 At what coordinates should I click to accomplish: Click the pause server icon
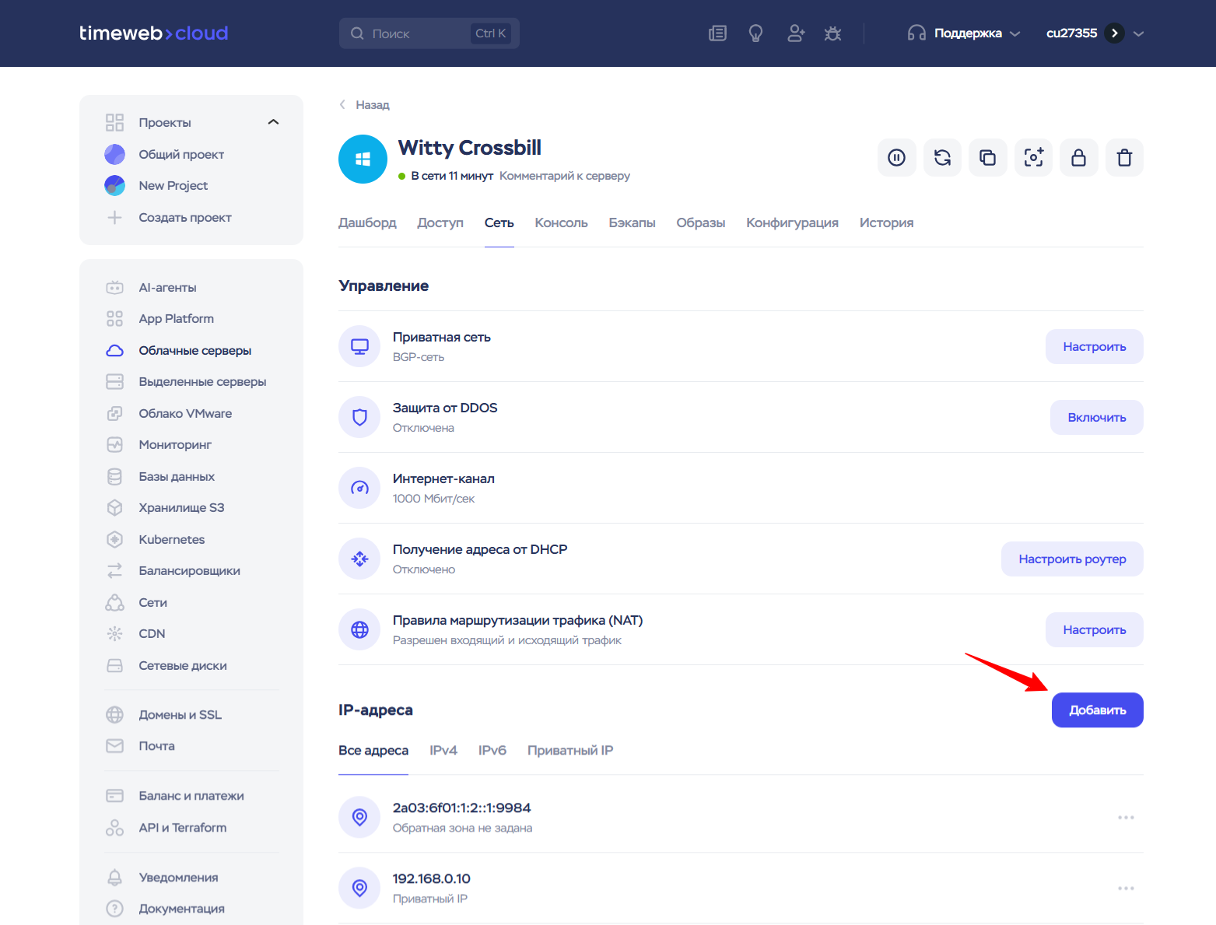pos(896,158)
